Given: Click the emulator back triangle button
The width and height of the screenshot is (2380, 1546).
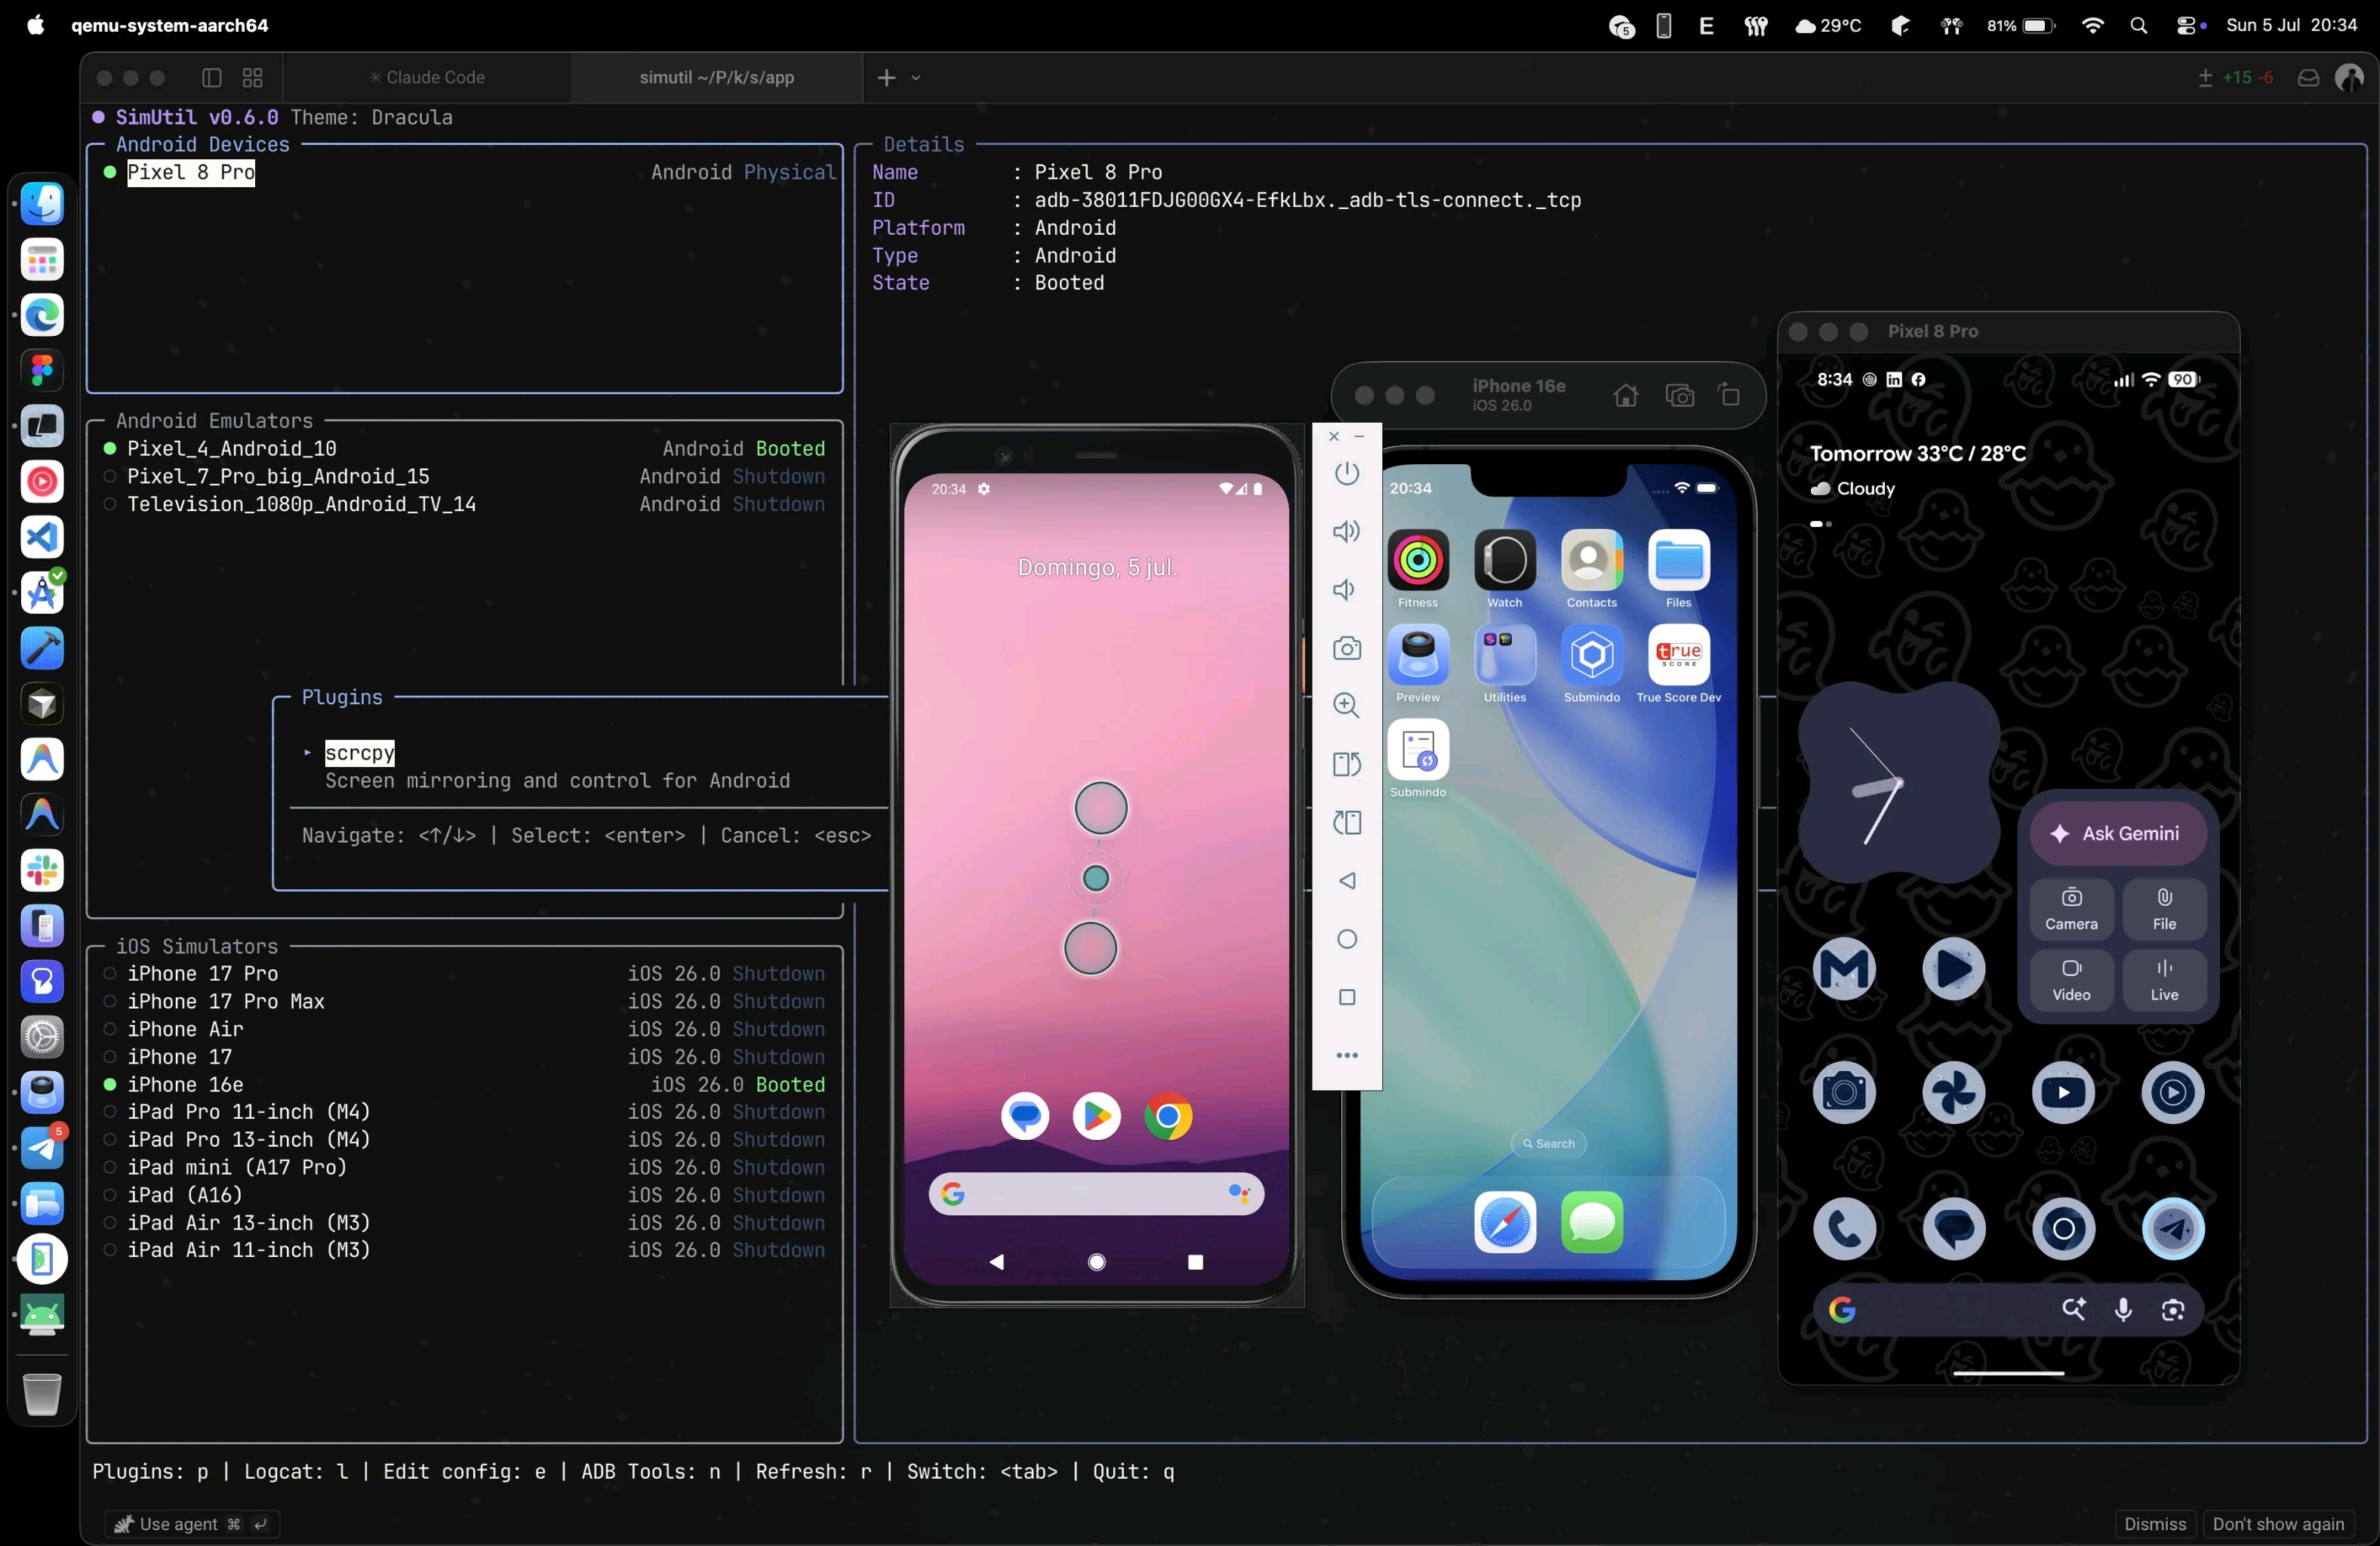Looking at the screenshot, I should (1347, 881).
